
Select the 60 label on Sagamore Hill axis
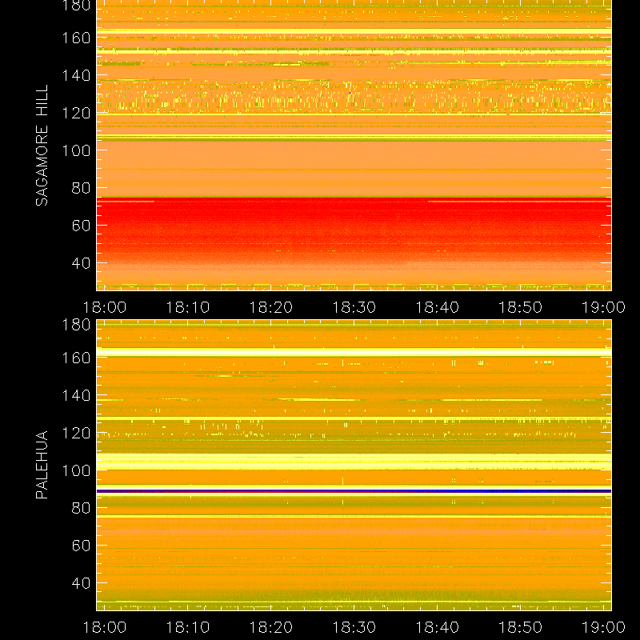81,226
